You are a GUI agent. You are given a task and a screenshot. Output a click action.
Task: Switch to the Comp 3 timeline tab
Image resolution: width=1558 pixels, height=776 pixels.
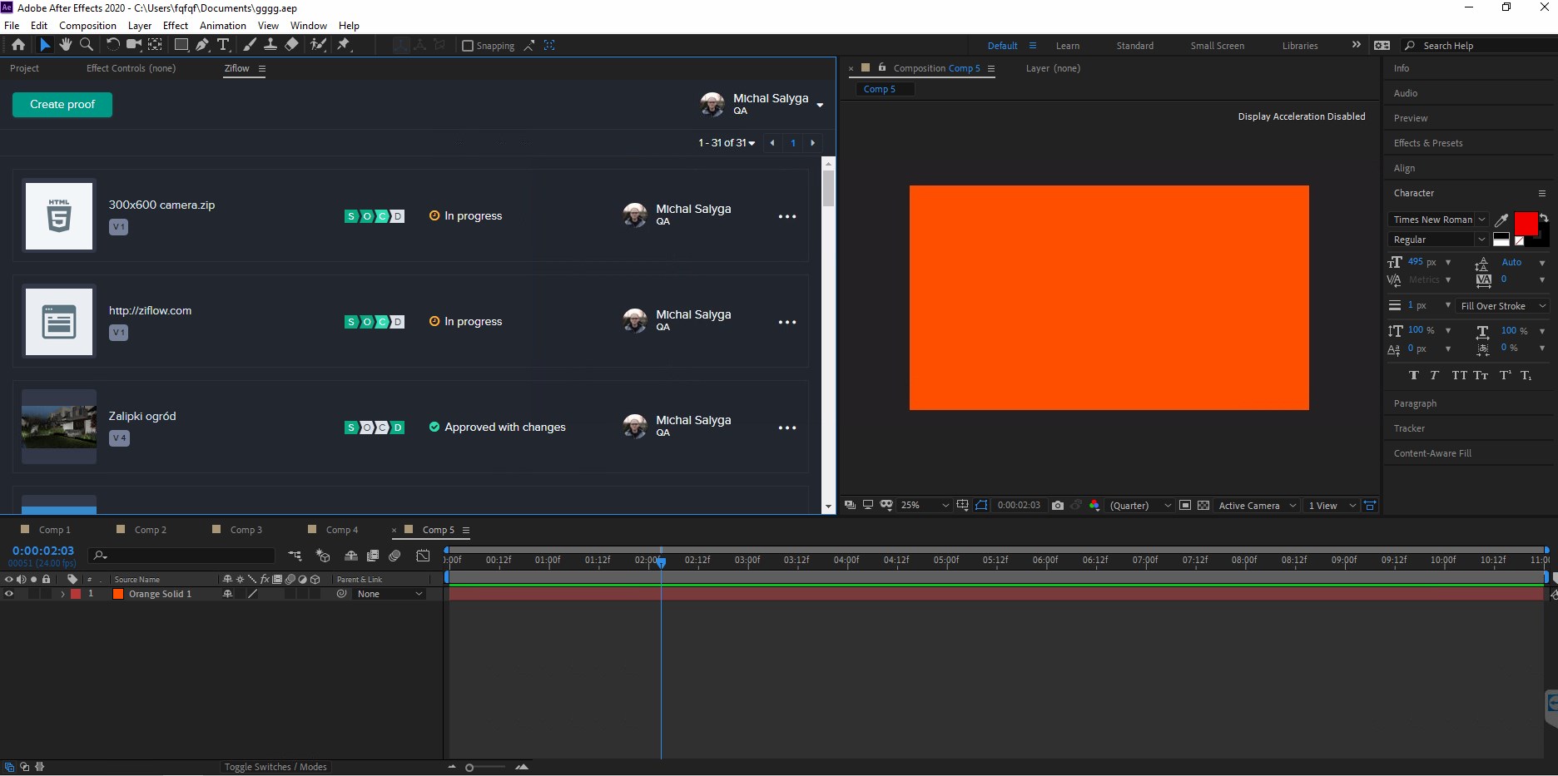[x=246, y=530]
